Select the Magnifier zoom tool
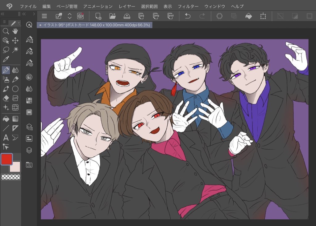 point(6,31)
